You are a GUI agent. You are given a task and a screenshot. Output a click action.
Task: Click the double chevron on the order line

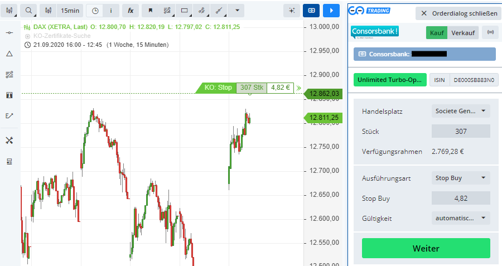299,88
